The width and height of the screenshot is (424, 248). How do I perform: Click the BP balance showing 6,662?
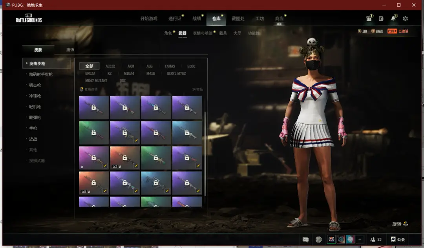tap(377, 31)
